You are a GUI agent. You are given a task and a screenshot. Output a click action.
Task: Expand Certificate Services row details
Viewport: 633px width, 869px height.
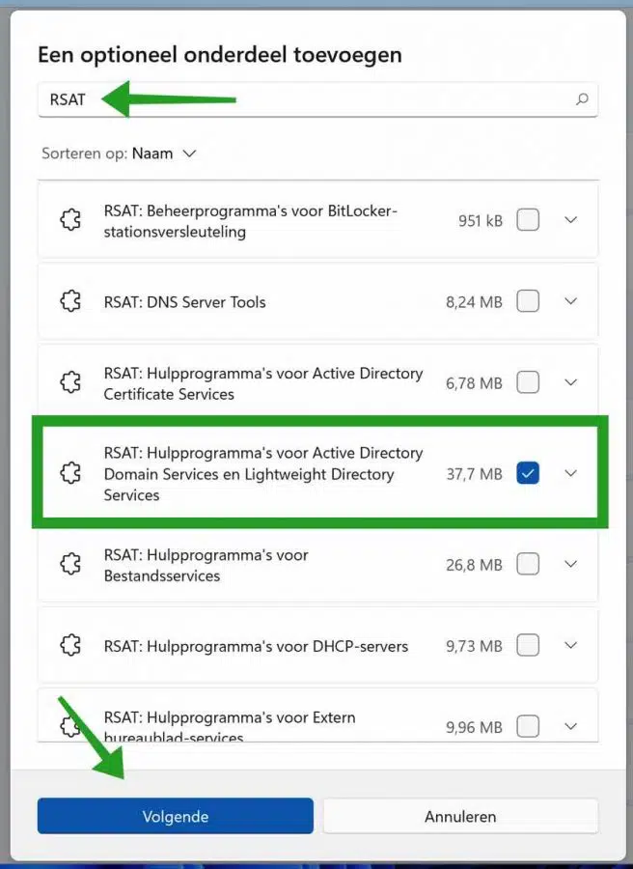[x=571, y=382]
